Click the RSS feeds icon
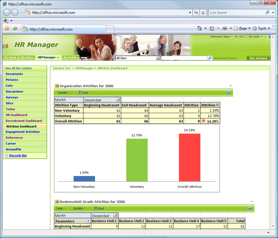This screenshot has height=238, width=278. 212,28
